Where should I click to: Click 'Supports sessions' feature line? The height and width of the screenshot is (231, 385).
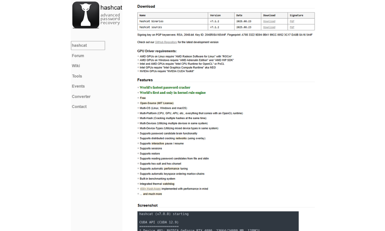click(151, 149)
